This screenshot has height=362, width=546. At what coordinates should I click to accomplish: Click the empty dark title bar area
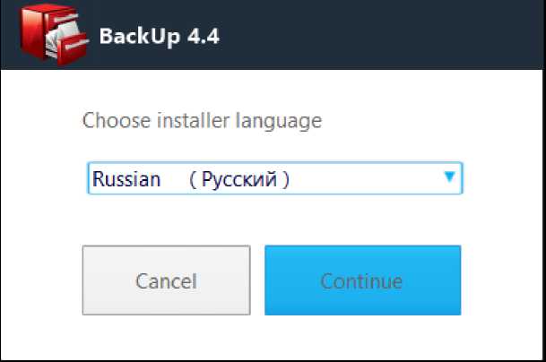click(386, 36)
